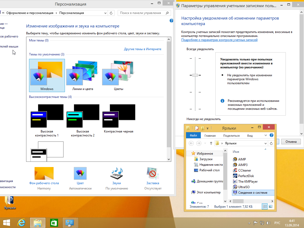Image resolution: width=304 pixels, height=228 pixels.
Task: Refresh the Ярлыки folder
Action: click(x=271, y=143)
